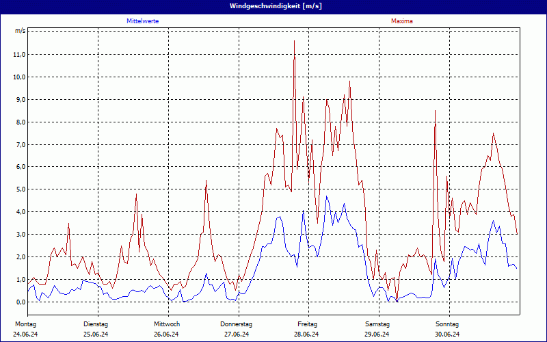This screenshot has width=547, height=342.
Task: Click the highest red Maxima peak above 11 m/s
Action: (x=295, y=42)
